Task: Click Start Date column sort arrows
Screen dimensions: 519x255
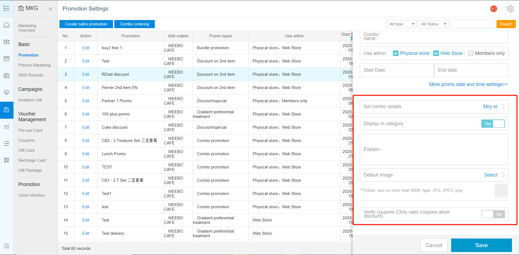Action: pos(351,38)
